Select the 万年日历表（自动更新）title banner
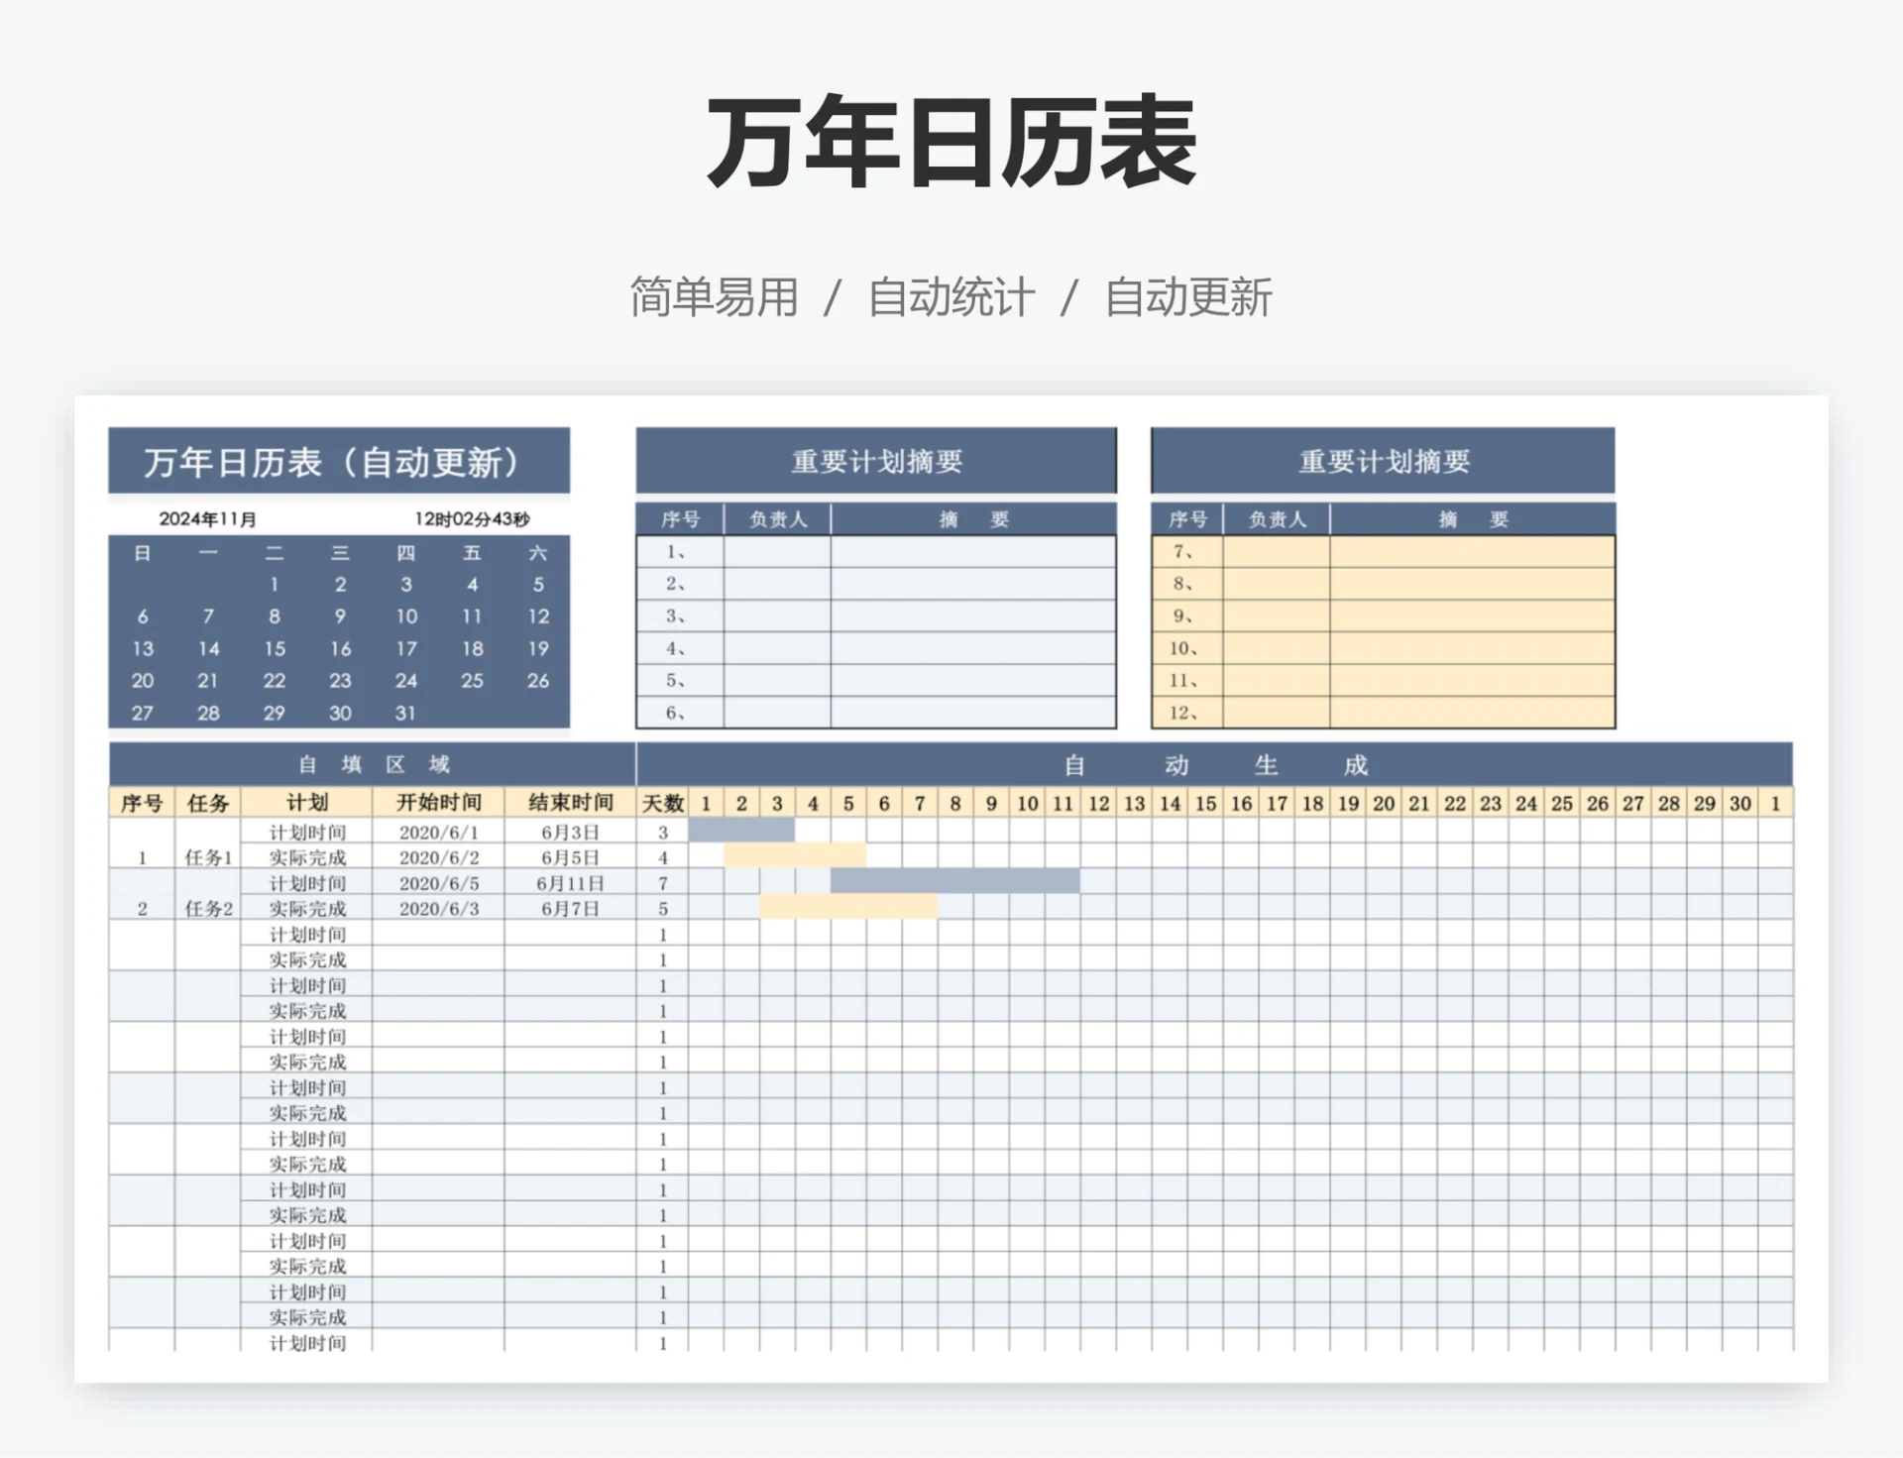 [338, 461]
